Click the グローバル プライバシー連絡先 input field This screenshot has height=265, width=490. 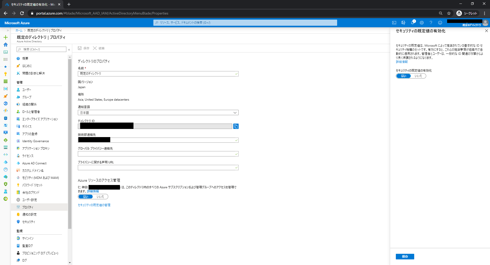click(156, 154)
